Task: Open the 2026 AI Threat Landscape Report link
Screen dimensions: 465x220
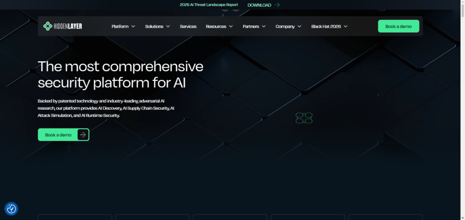Action: [209, 5]
